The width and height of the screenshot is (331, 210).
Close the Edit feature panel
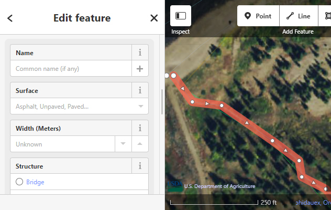(x=154, y=18)
